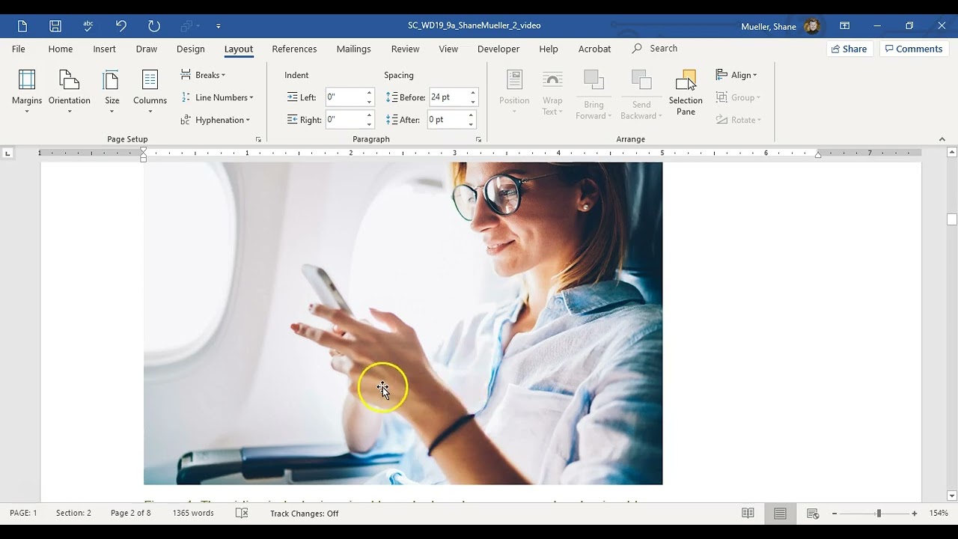Image resolution: width=958 pixels, height=539 pixels.
Task: Click the Send Backward button
Action: point(641,94)
